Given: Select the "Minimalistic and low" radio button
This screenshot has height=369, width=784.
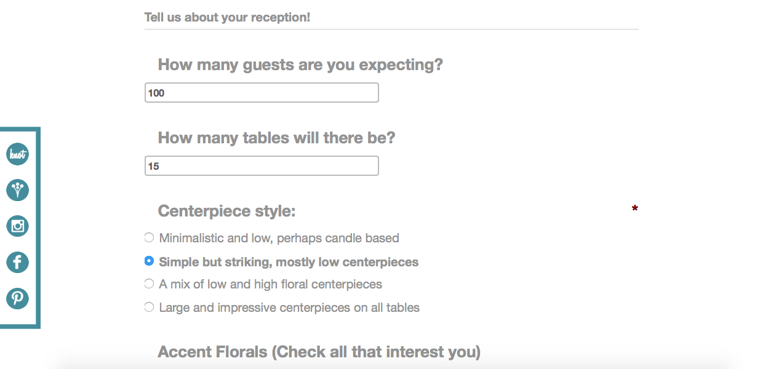Looking at the screenshot, I should pyautogui.click(x=149, y=237).
